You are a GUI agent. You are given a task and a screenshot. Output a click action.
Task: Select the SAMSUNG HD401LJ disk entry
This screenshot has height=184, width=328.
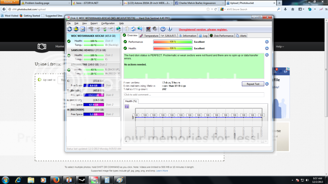tap(93, 50)
